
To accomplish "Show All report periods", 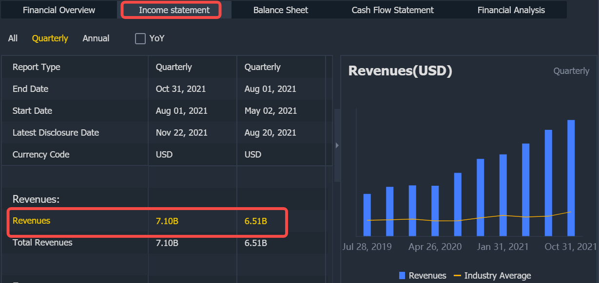I will (x=13, y=38).
